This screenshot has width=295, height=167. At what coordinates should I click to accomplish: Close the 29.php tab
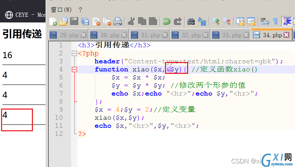(x=83, y=35)
